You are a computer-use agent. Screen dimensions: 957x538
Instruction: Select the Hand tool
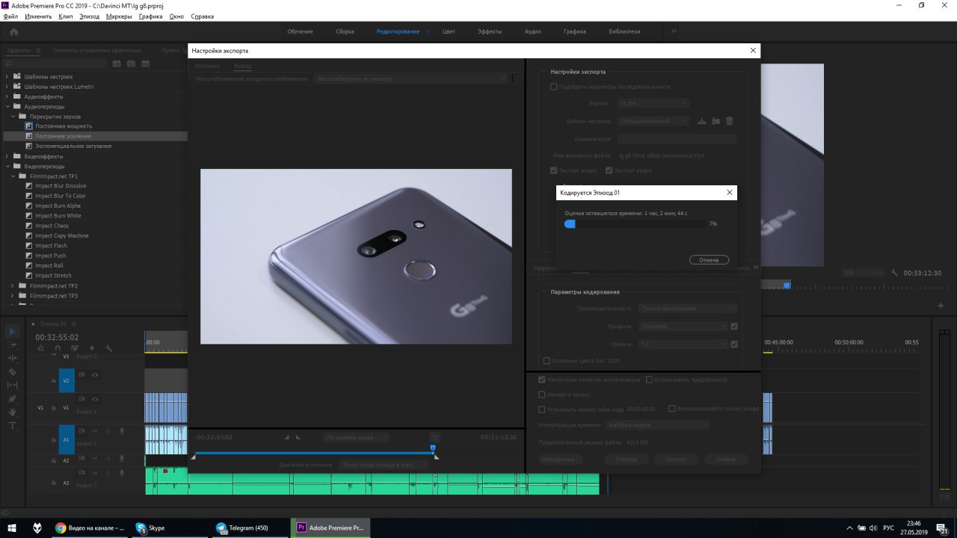point(12,412)
